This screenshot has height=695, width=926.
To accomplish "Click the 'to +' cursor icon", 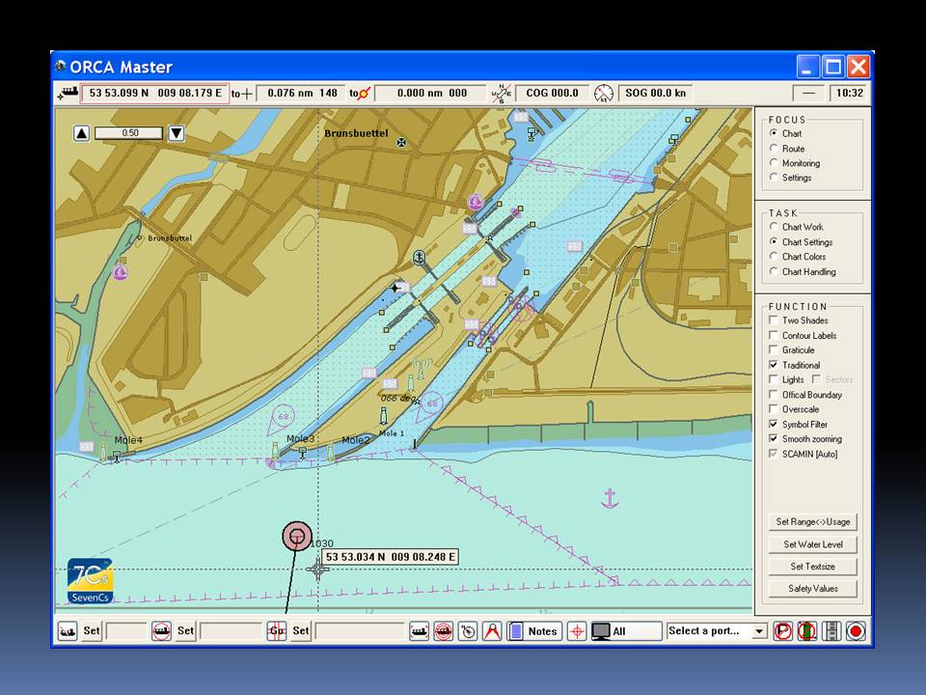I will [x=241, y=94].
